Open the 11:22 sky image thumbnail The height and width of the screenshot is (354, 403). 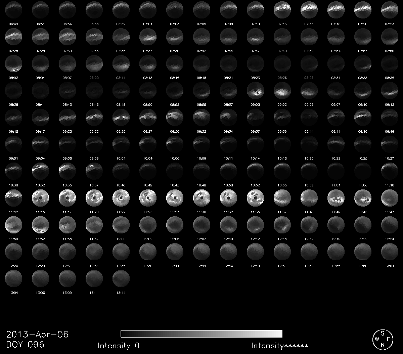pyautogui.click(x=121, y=197)
